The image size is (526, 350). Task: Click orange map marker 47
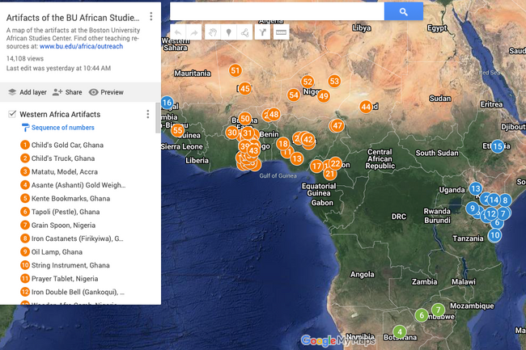[337, 125]
